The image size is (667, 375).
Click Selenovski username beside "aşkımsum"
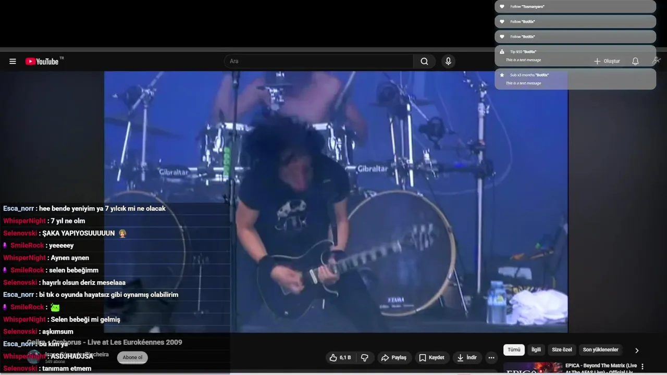tap(20, 332)
